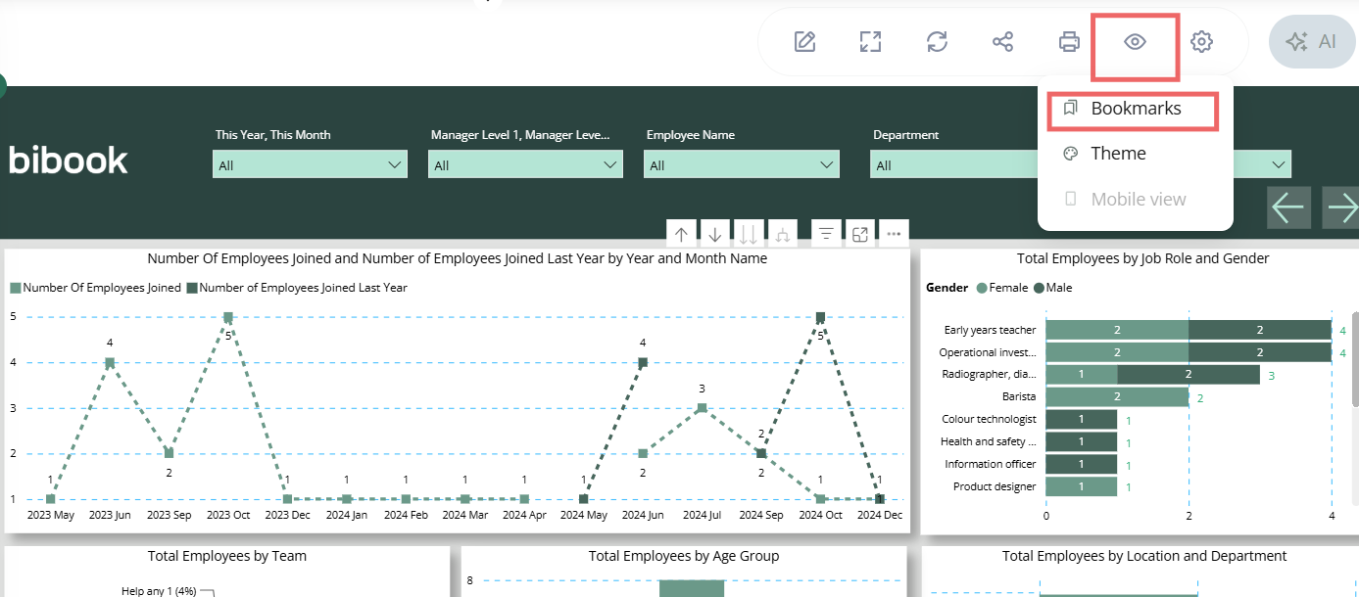The image size is (1359, 597).
Task: Open the visual's filter lines icon
Action: [x=827, y=235]
